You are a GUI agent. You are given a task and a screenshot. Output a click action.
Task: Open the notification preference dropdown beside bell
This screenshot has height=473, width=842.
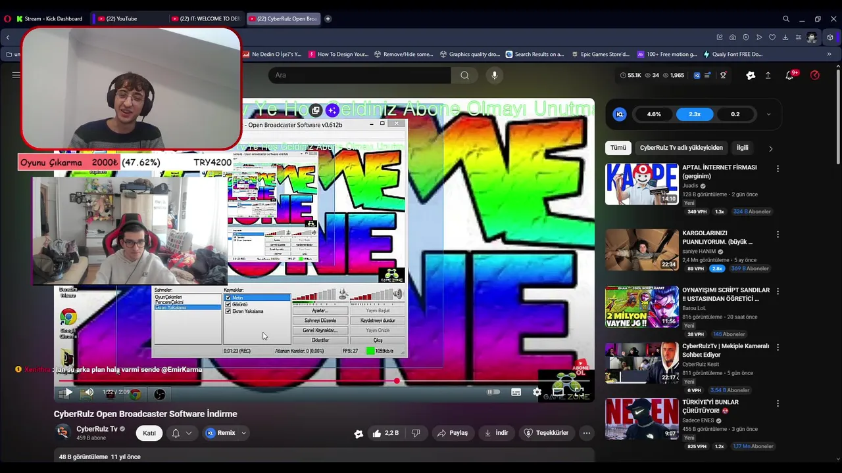tap(189, 433)
